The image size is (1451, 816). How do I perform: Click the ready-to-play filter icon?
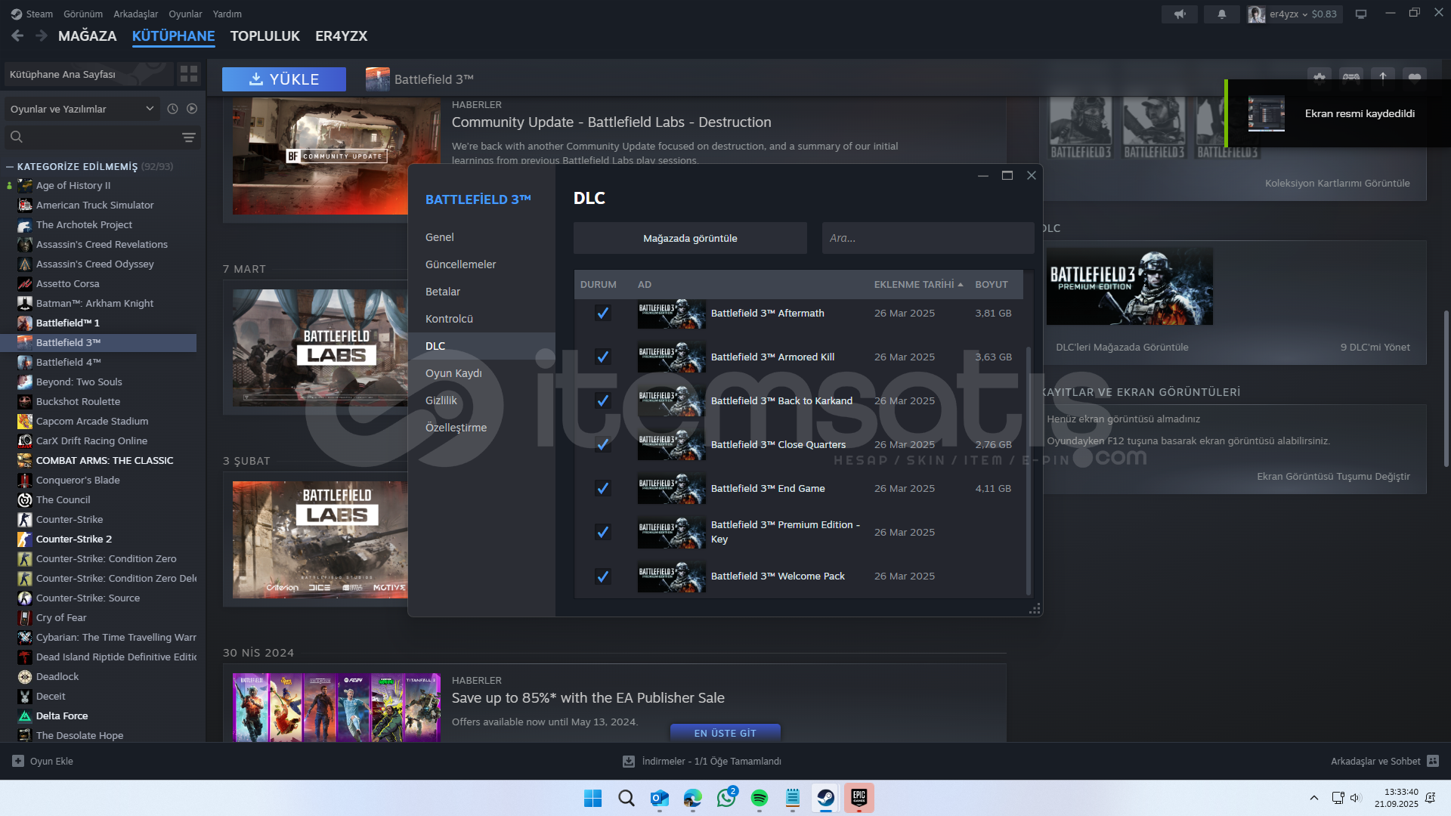pos(192,109)
